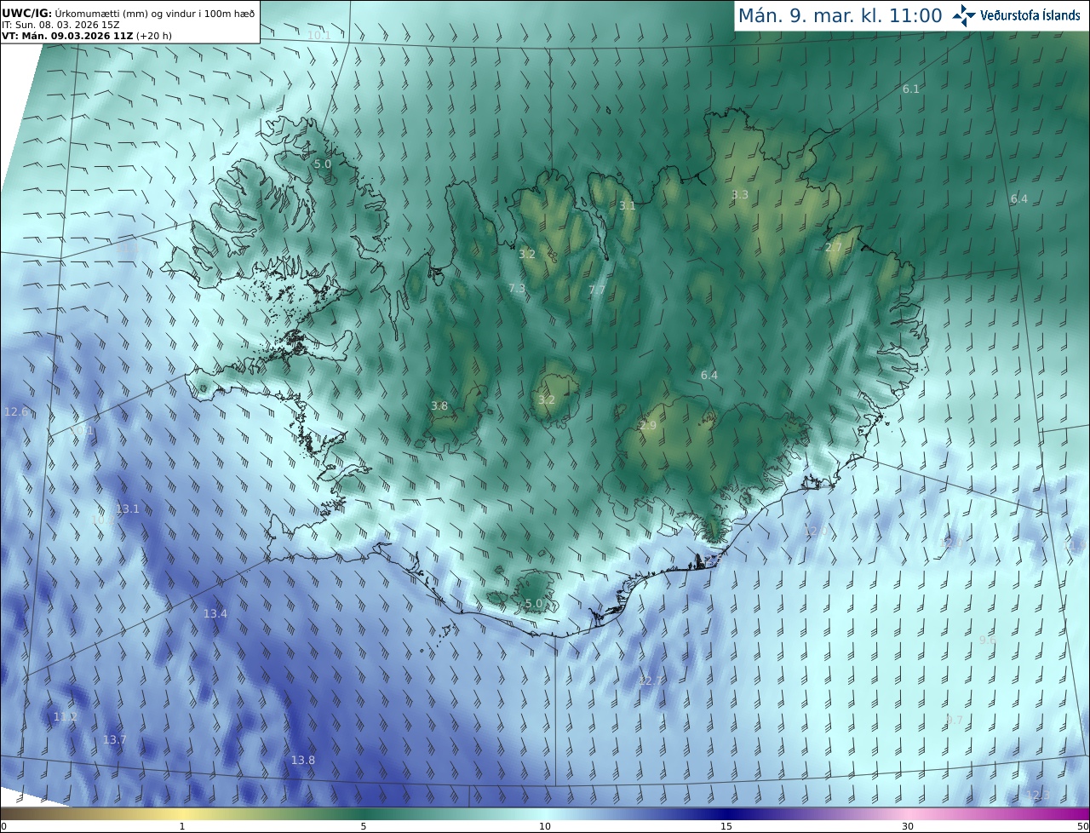Click the 11.2 value in the southwest corner
1090x833 pixels.
coord(66,718)
